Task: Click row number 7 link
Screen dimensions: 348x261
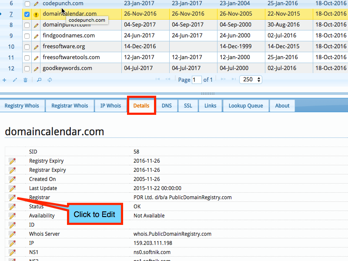Action: pos(11,14)
